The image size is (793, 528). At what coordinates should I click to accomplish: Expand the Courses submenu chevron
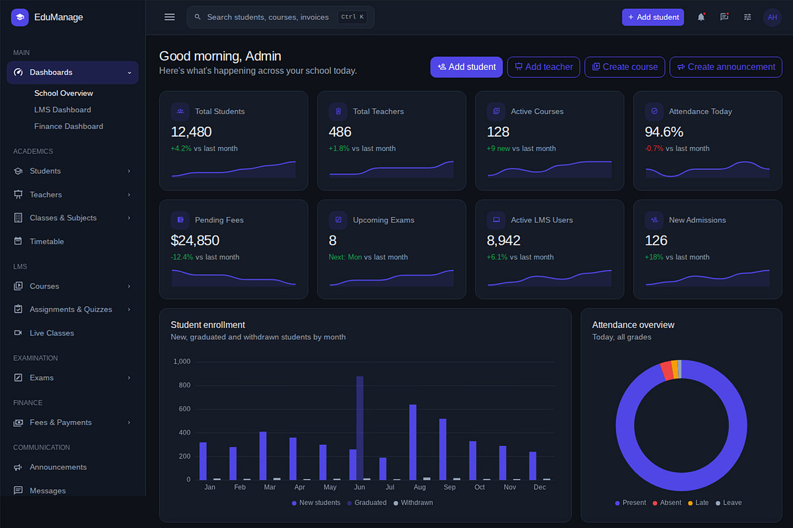tap(129, 286)
